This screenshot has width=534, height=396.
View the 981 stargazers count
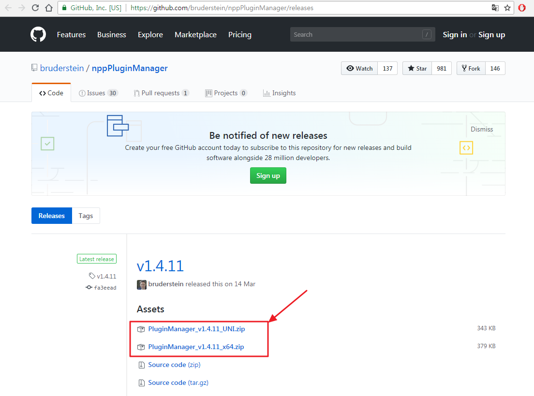[441, 69]
